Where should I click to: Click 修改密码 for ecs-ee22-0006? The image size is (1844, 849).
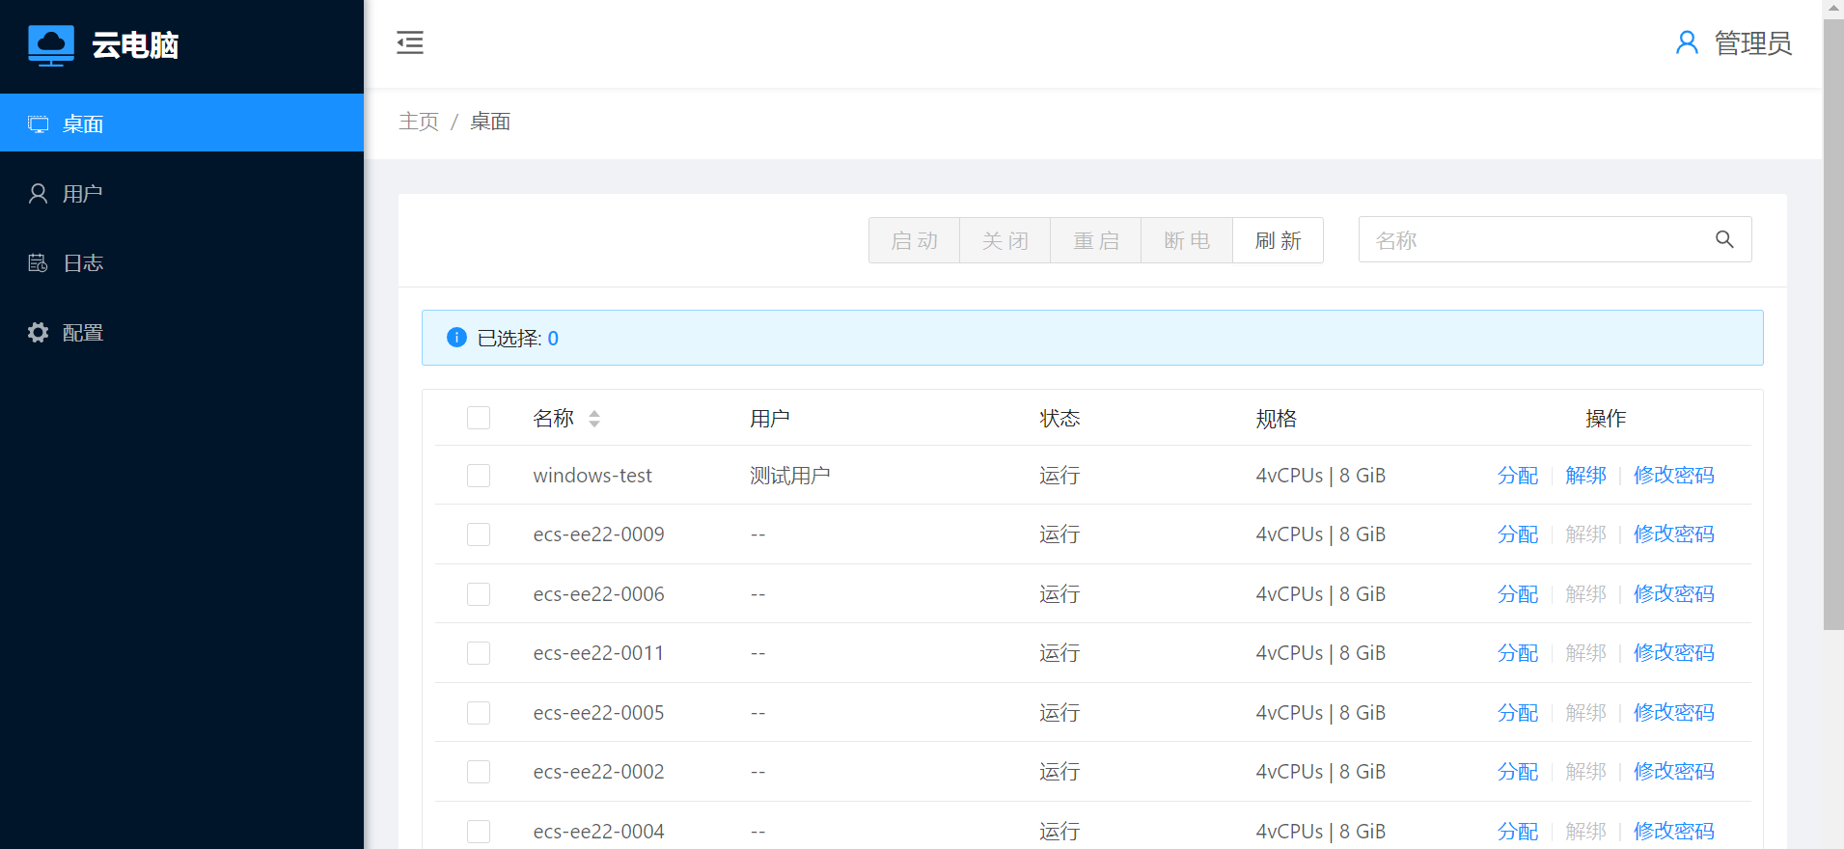click(1674, 594)
